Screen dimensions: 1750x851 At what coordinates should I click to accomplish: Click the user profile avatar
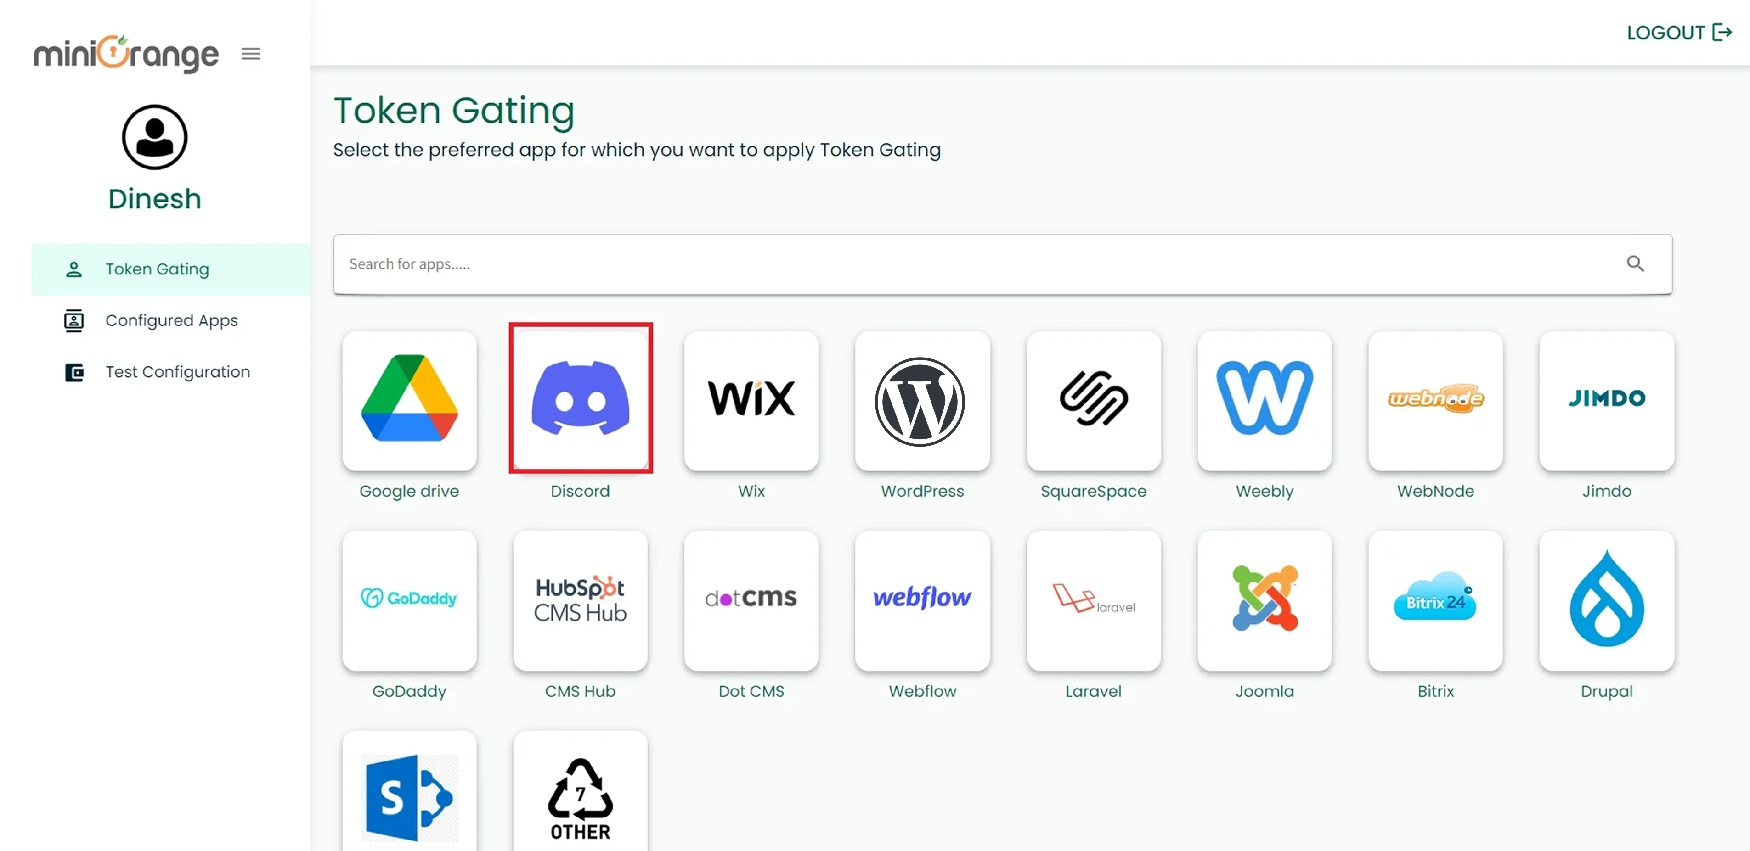coord(155,137)
